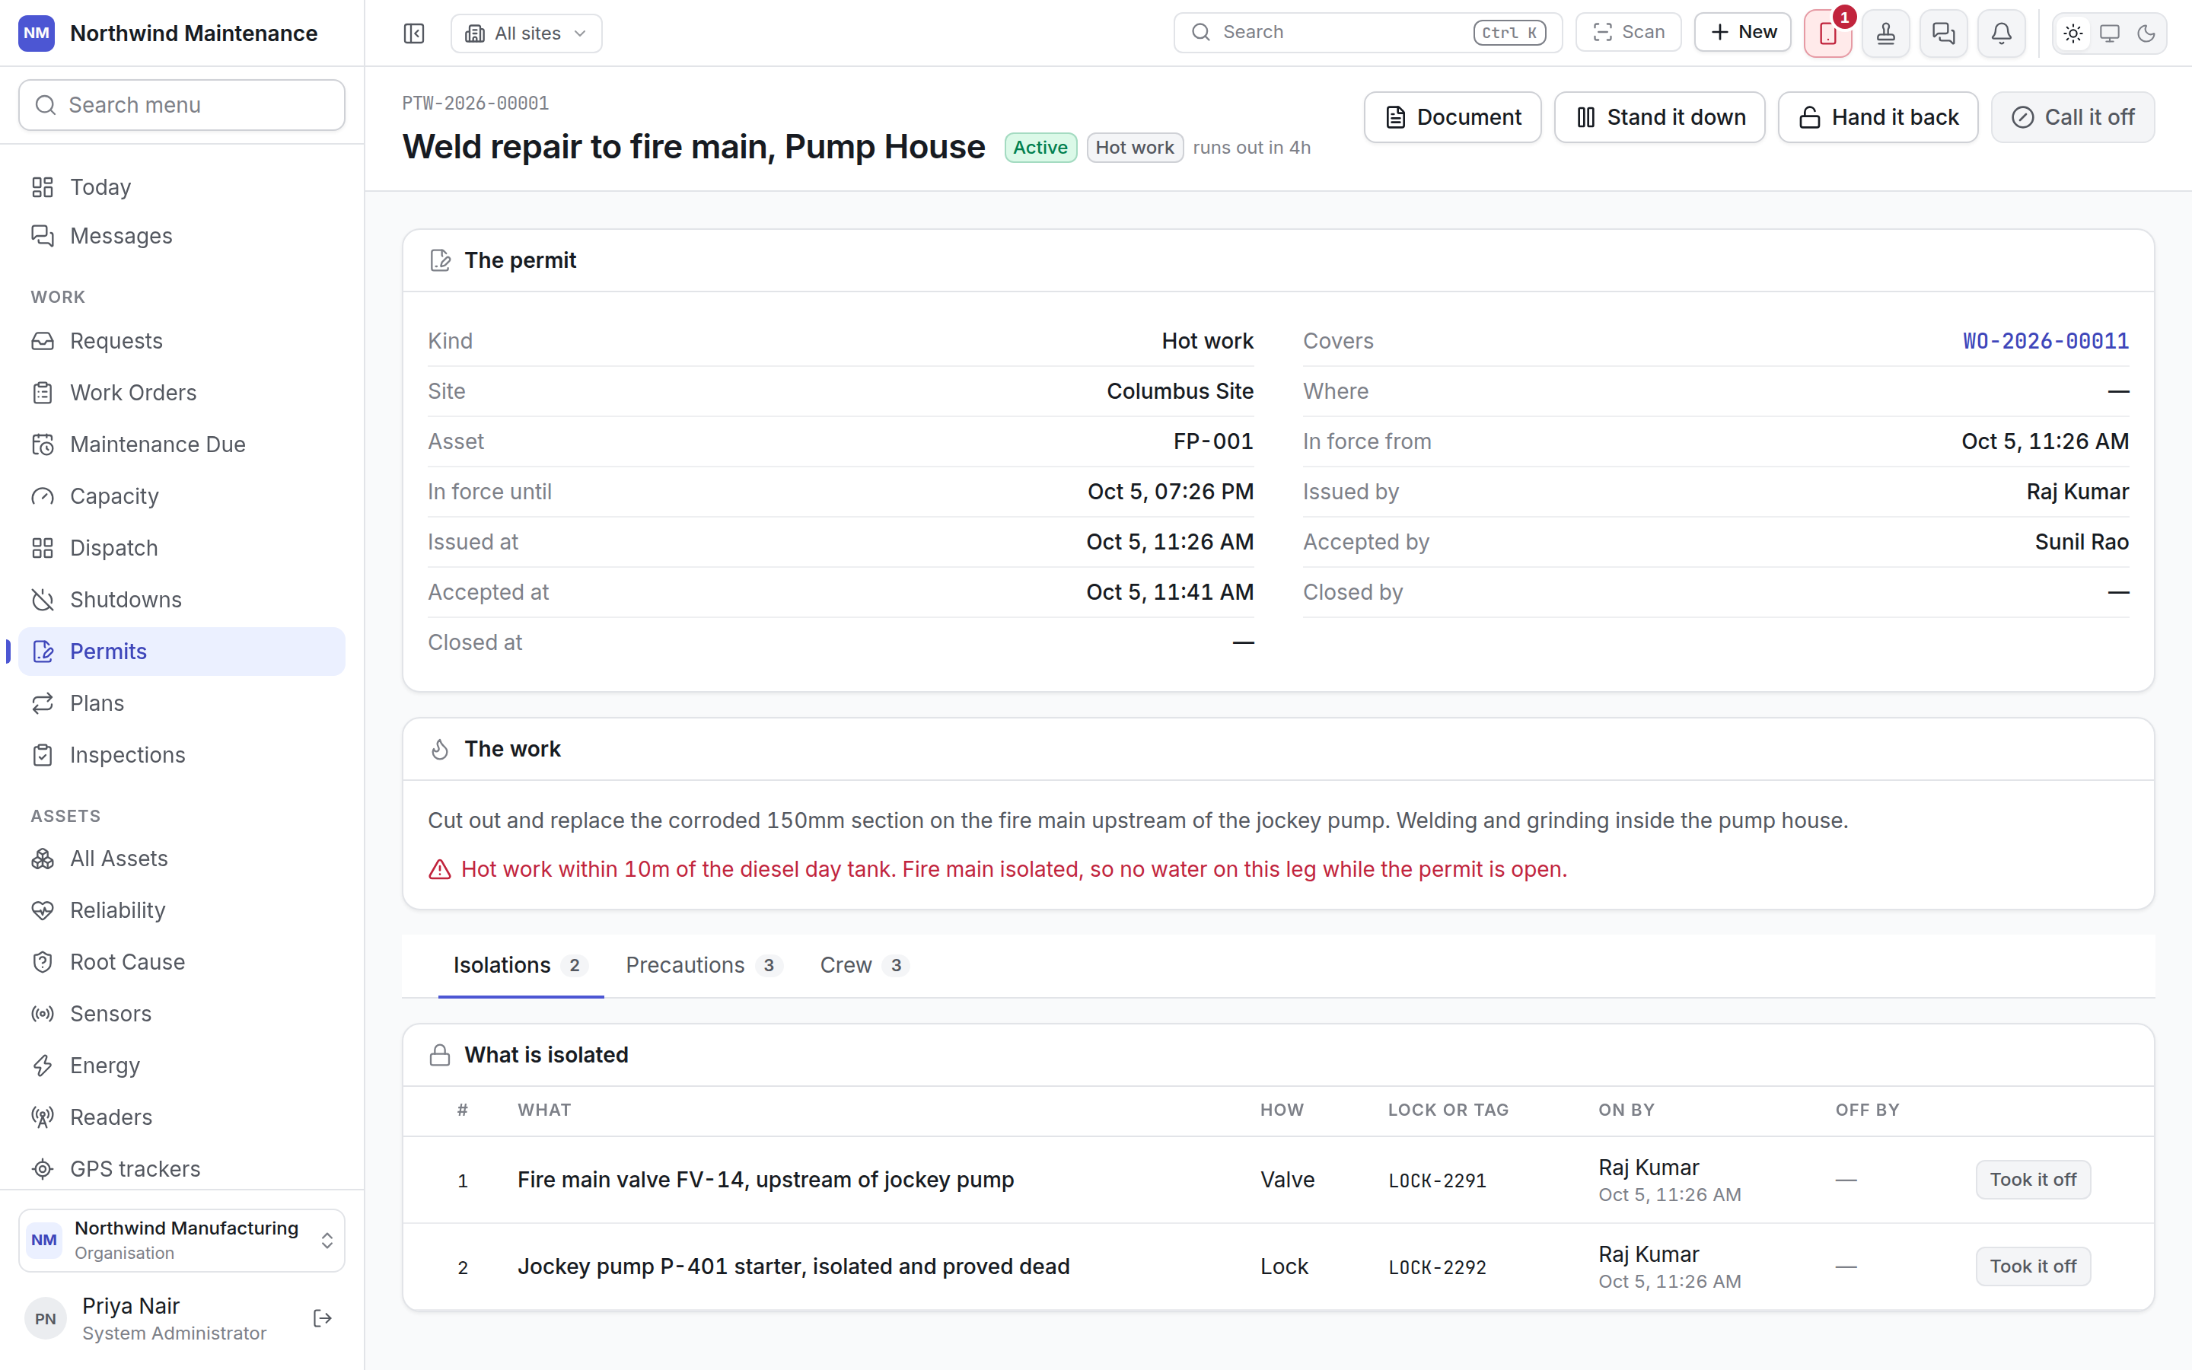Screen dimensions: 2192x1370
Task: Open work order link WO-2026-00011
Action: (2045, 341)
